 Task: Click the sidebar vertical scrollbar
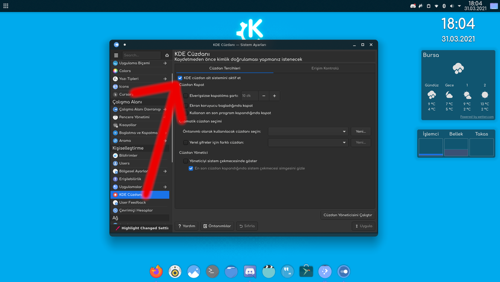coord(172,118)
